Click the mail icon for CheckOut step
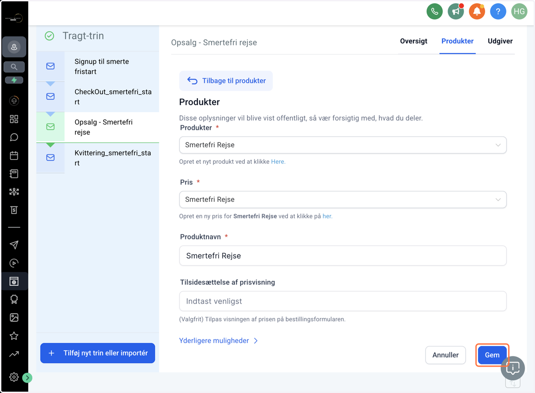Viewport: 535px width, 393px height. click(50, 96)
